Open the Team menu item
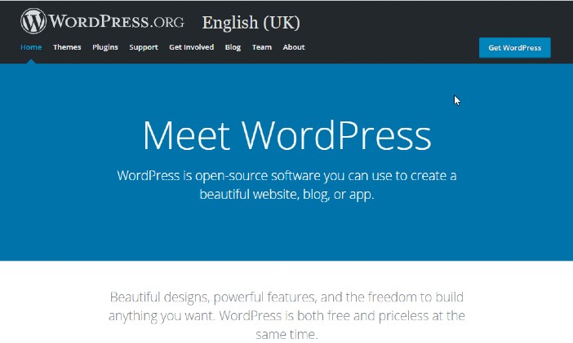Screen dimensions: 573x343 pyautogui.click(x=262, y=47)
